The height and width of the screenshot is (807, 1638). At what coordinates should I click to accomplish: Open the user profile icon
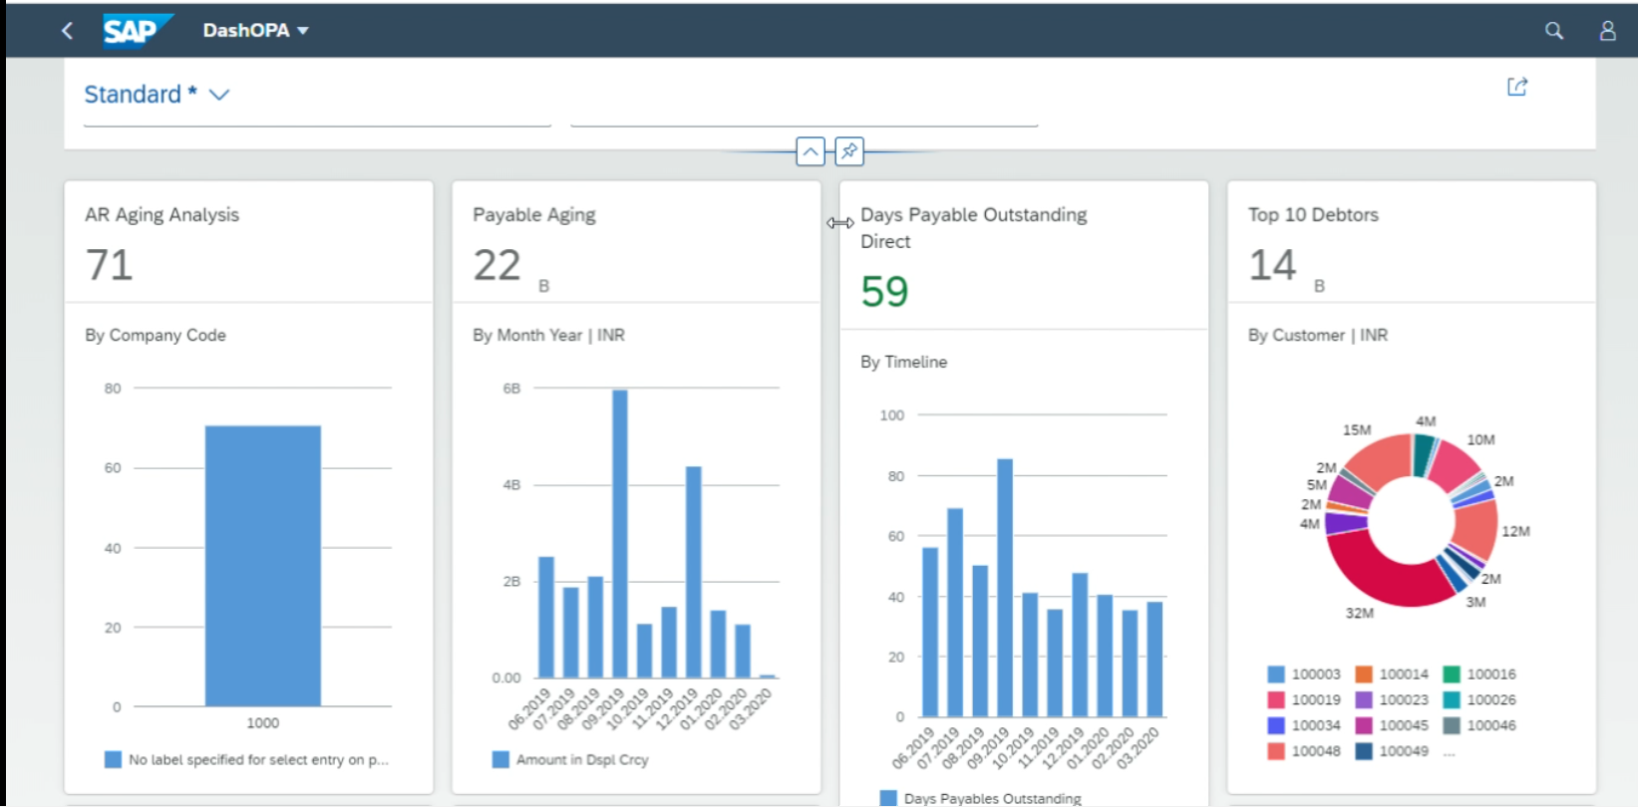[1607, 31]
